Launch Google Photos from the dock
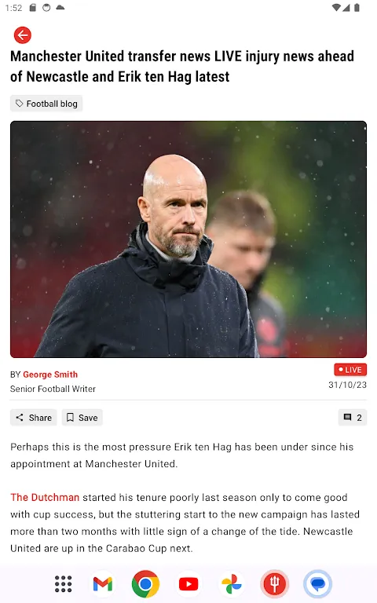Image resolution: width=377 pixels, height=603 pixels. (x=232, y=584)
